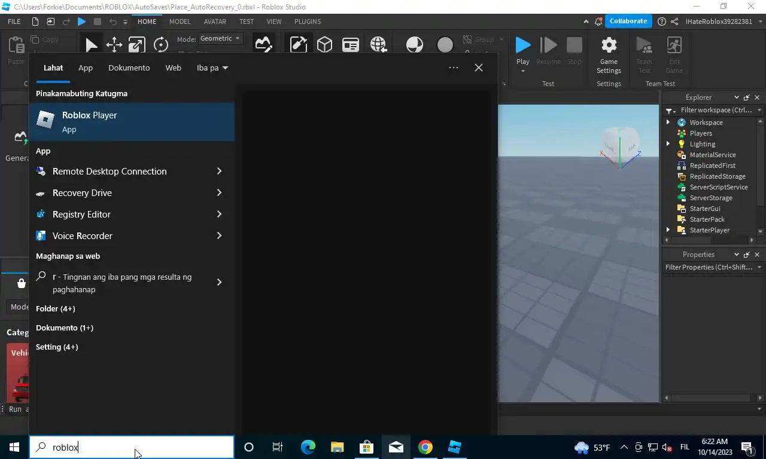The height and width of the screenshot is (459, 766).
Task: Open Cortana circle icon on taskbar
Action: click(x=249, y=447)
